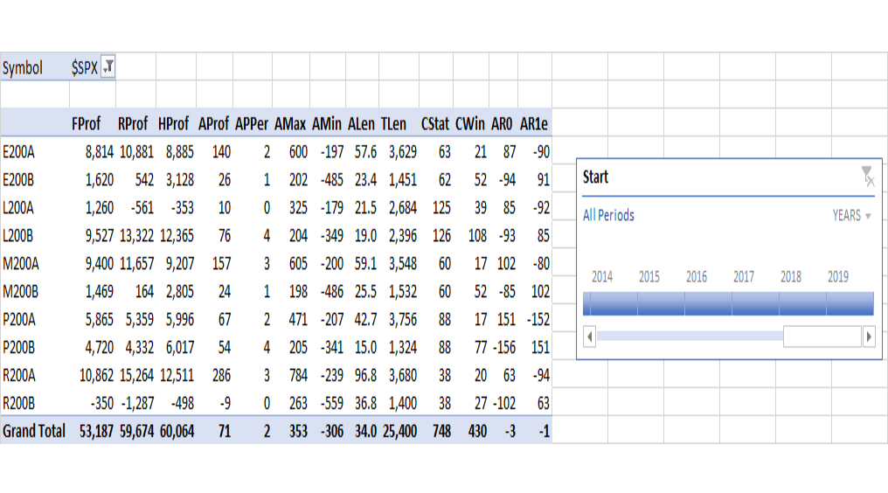Screen dimensions: 888x493
Task: Open the $SPX Symbol filter dropdown
Action: coord(108,66)
